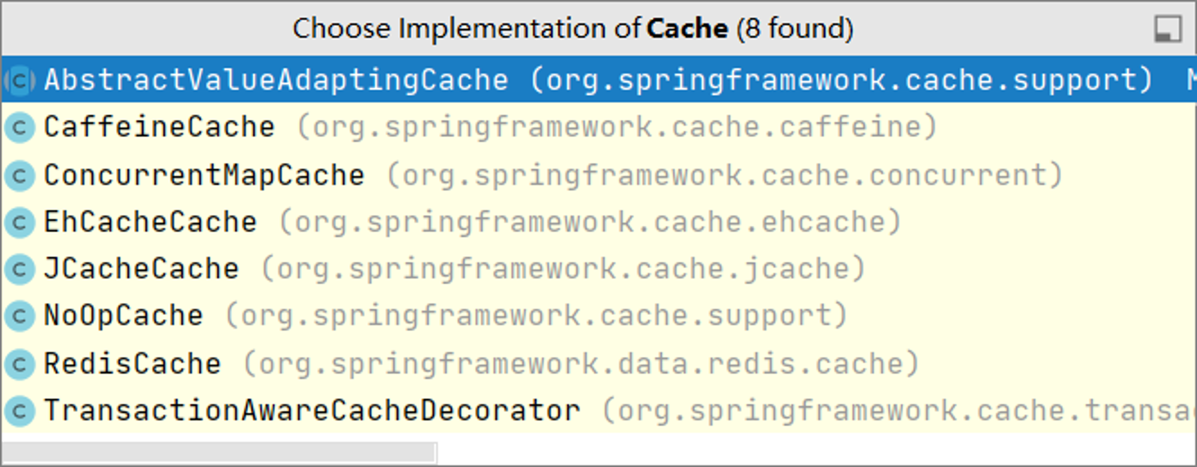
Task: Select the AbstractValueAdaptingCache implementation
Action: tap(598, 80)
